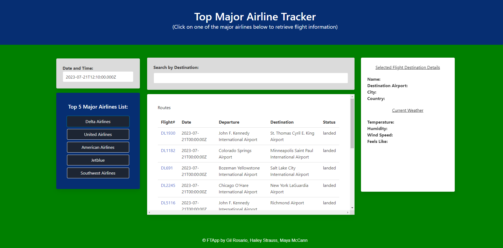This screenshot has width=503, height=248.
Task: Click the landed status for flight DL1930
Action: pos(329,133)
